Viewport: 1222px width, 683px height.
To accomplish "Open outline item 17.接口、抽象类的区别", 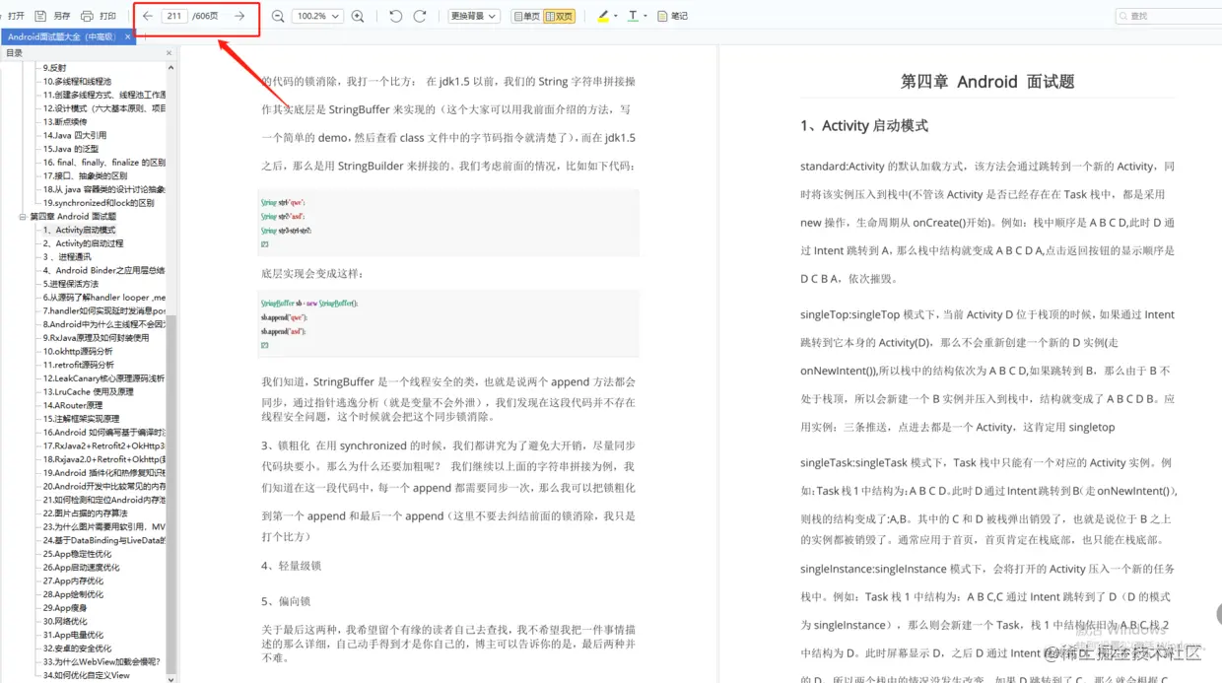I will coord(85,175).
